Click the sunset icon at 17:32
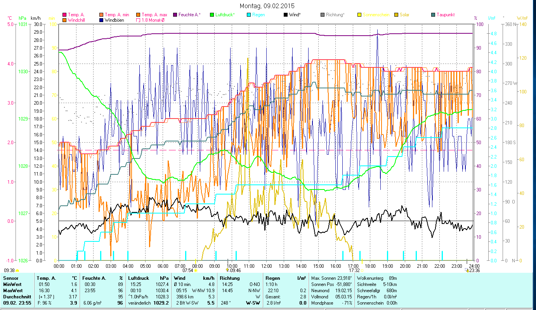Viewport: 536px width, 310px height. click(x=362, y=270)
